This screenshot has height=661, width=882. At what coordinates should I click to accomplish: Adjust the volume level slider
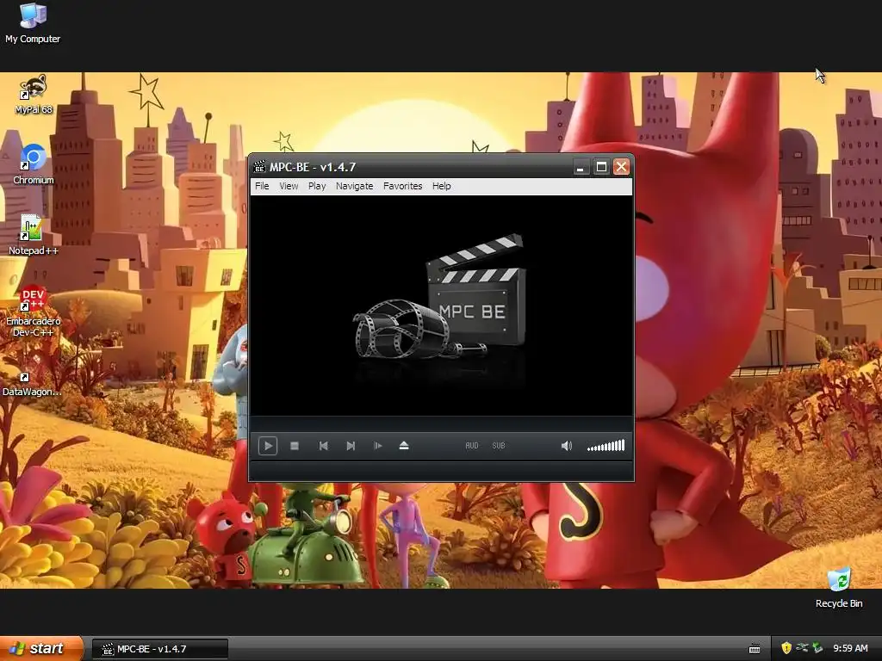click(606, 446)
